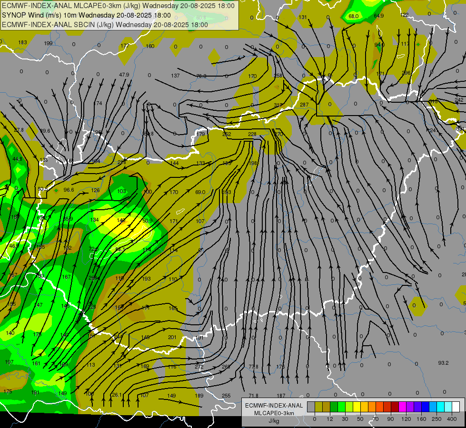Click the map value '78.3'
The height and width of the screenshot is (428, 466).
coord(201,76)
